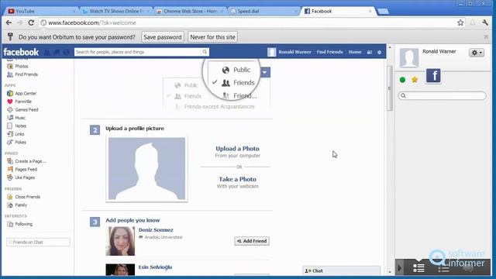Bookmark this page with the star icon
Screen dimensions: 496x279
coord(460,22)
